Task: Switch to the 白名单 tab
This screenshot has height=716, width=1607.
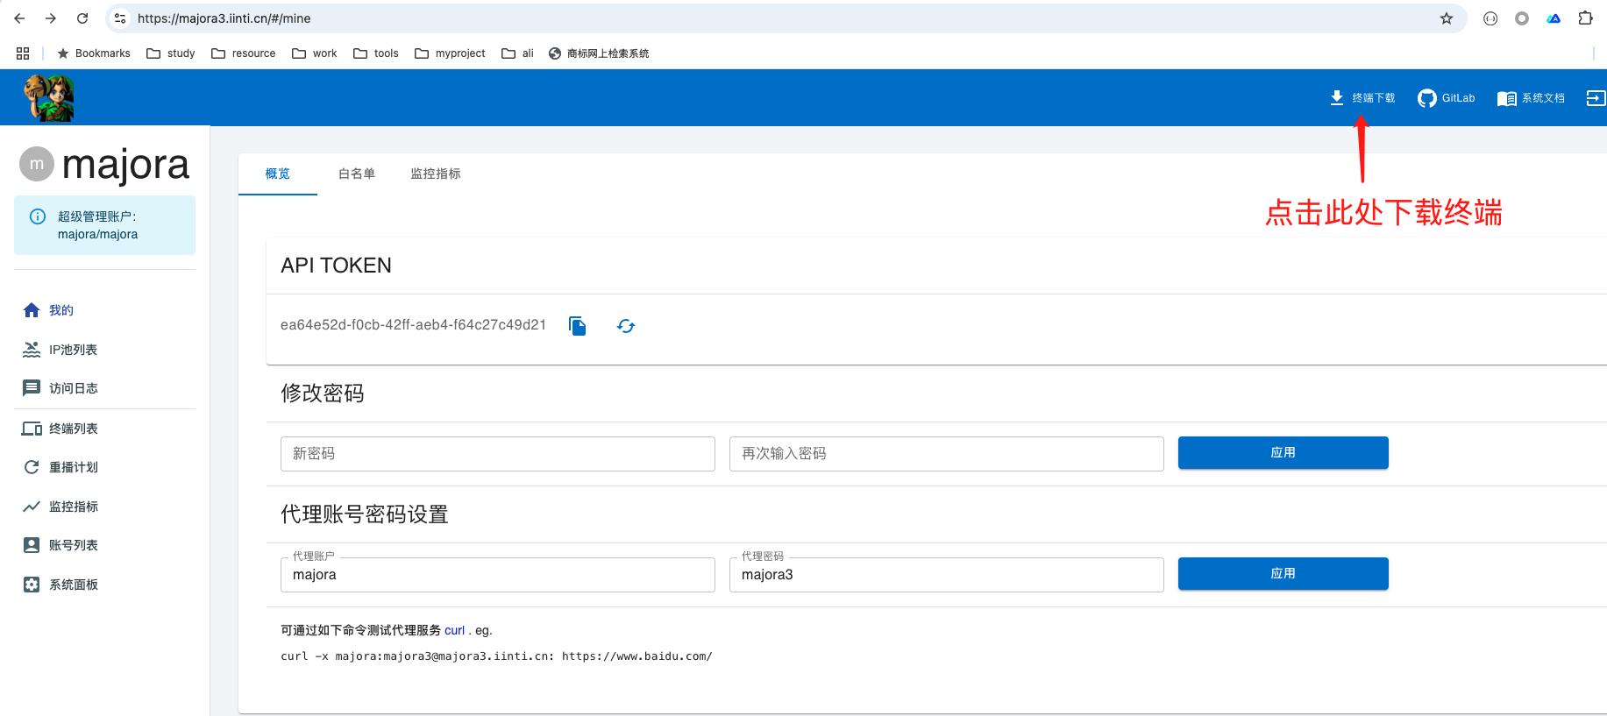Action: click(357, 174)
